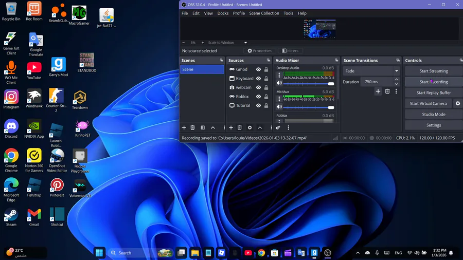Viewport: 463px width, 260px height.
Task: Remove transition using Scene Transitions trash icon
Action: tap(387, 91)
